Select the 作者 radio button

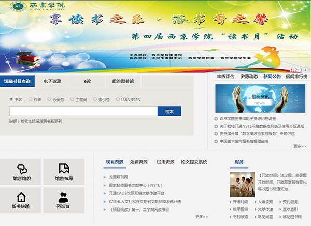click(30, 99)
